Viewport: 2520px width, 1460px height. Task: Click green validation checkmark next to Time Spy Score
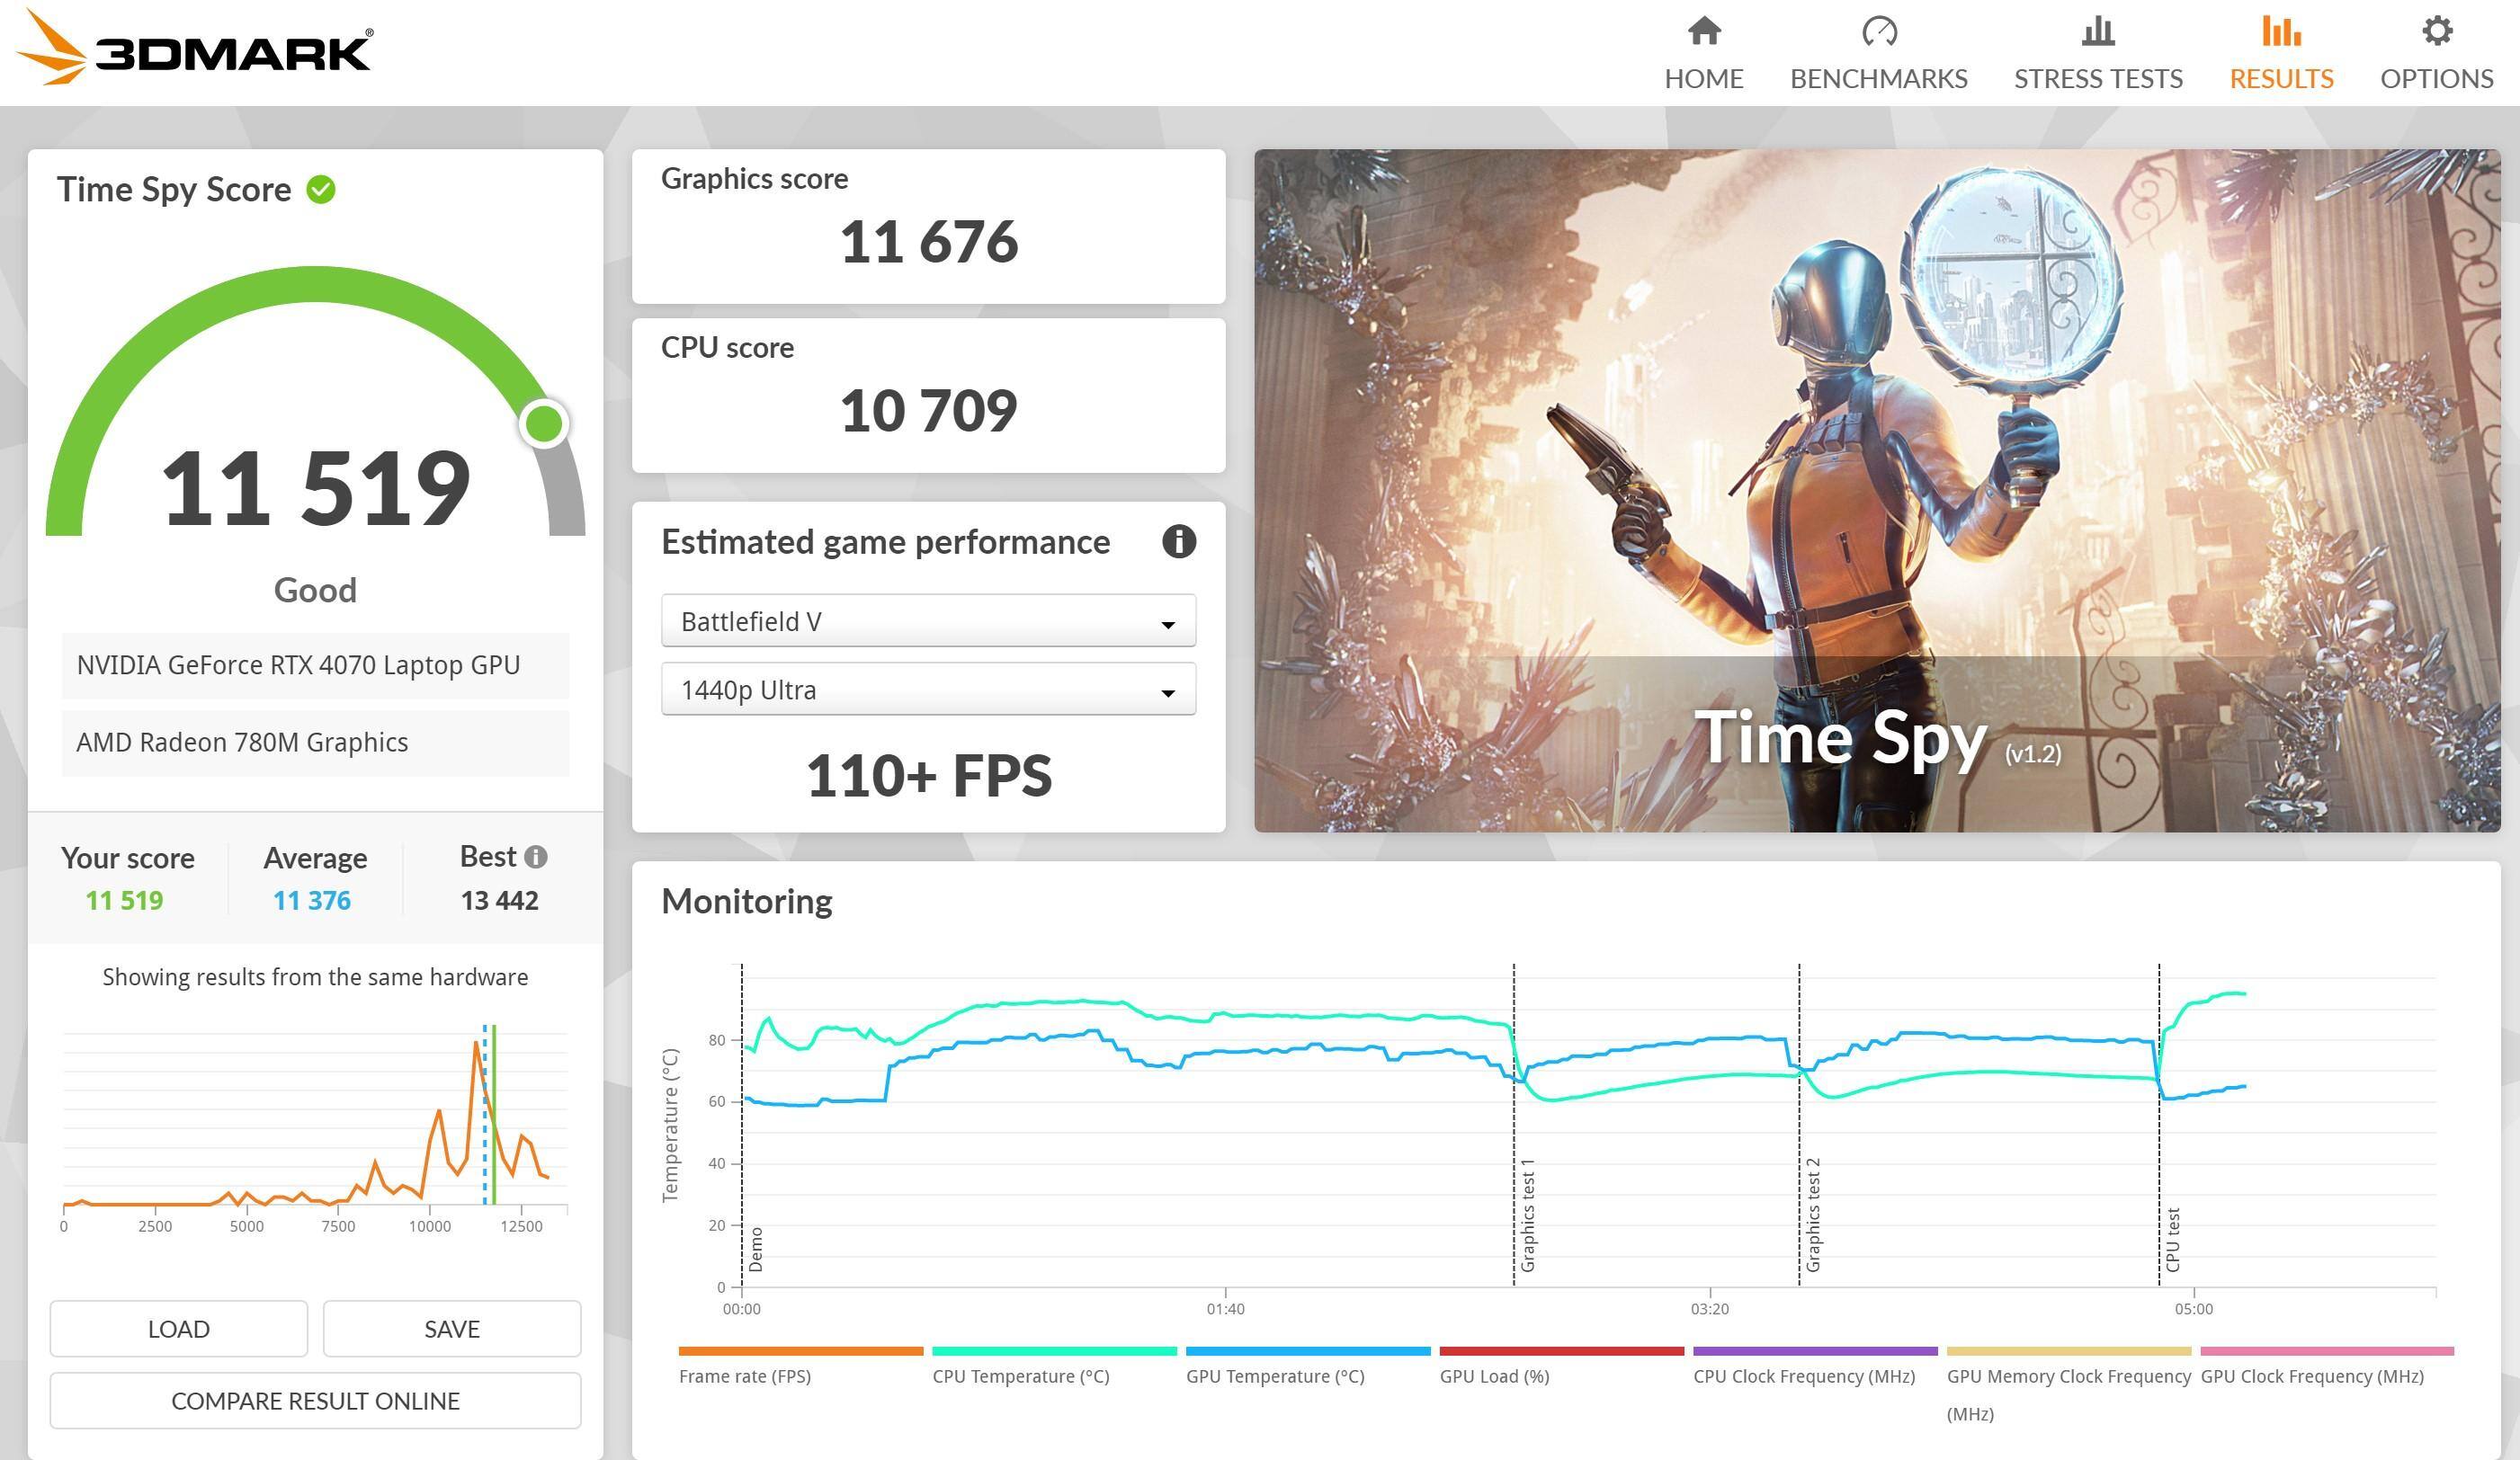[321, 189]
